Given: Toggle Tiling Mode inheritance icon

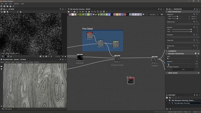Looking at the screenshot, I should [x=194, y=40].
